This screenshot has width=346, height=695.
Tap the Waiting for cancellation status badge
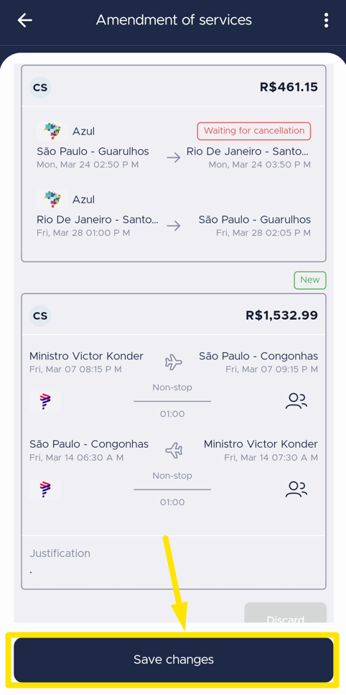(254, 131)
